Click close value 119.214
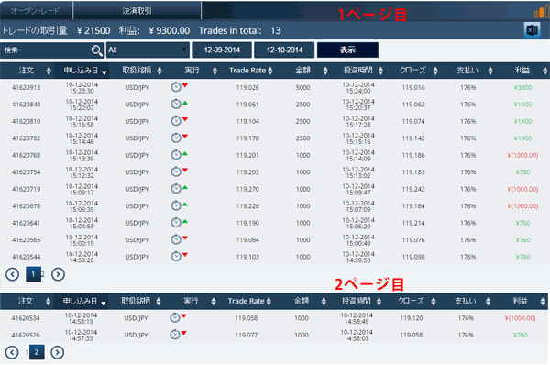 413,223
